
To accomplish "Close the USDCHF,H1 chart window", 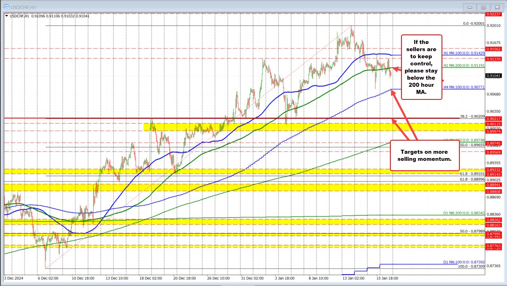I will [x=496, y=7].
